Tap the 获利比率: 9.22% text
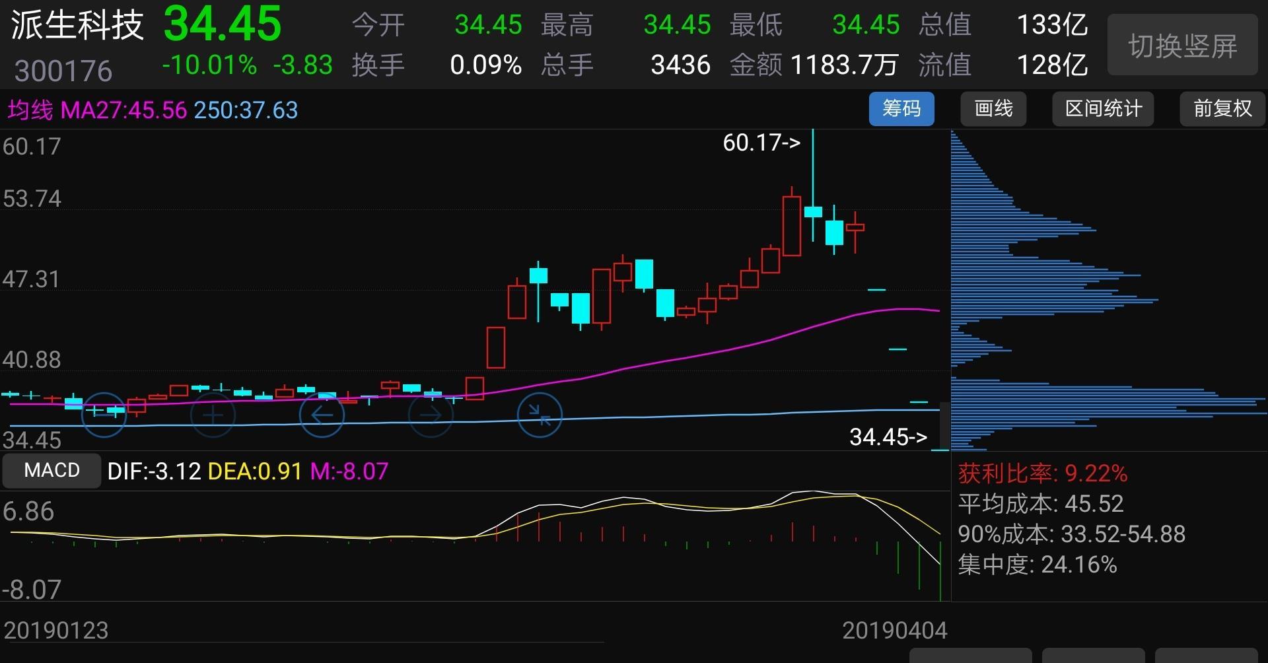 (x=1043, y=473)
